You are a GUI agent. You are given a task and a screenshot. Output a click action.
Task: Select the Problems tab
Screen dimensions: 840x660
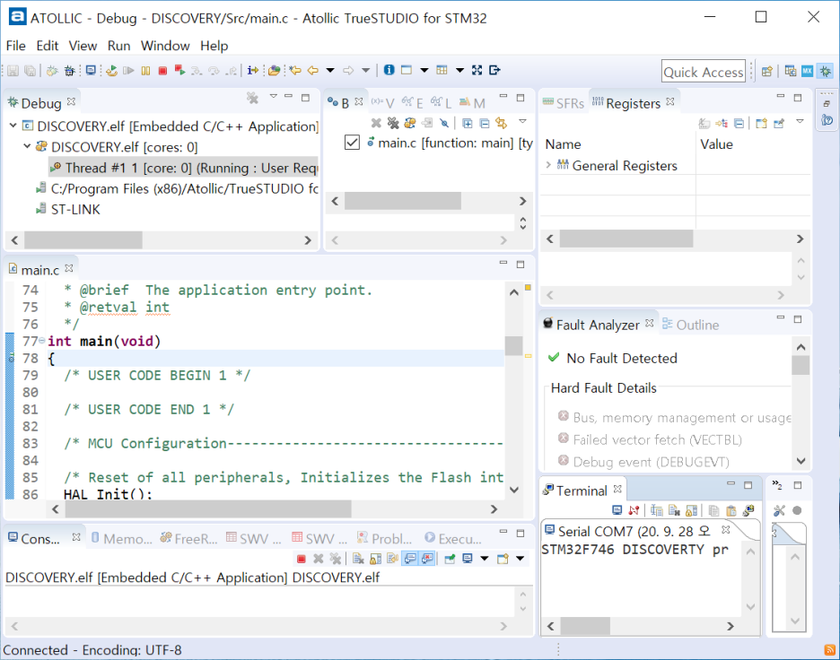pyautogui.click(x=385, y=538)
